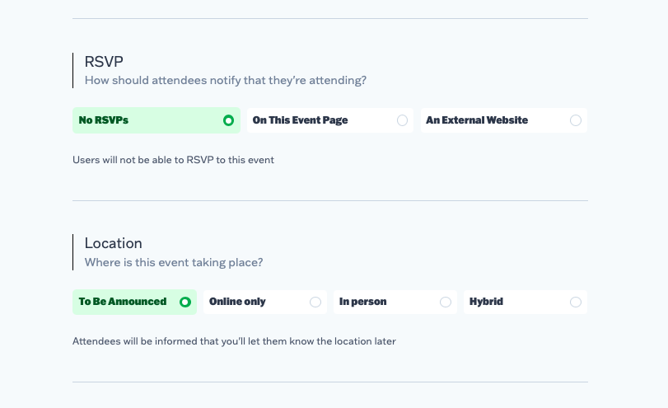This screenshot has height=408, width=668.
Task: Click the 'How should attendees notify' subtitle
Action: tap(225, 81)
